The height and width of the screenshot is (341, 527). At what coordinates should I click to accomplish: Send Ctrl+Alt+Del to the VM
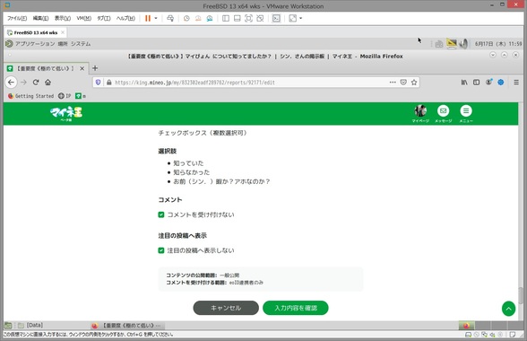click(x=170, y=18)
